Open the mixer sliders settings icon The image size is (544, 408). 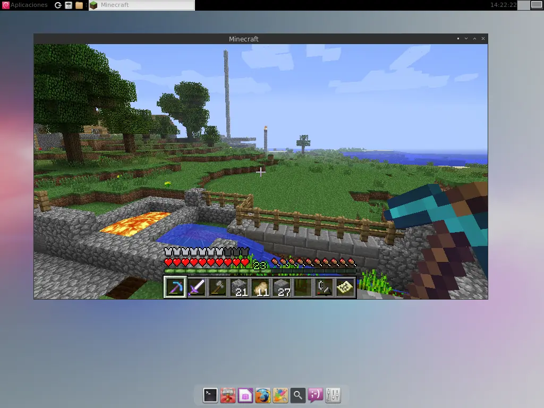point(333,395)
